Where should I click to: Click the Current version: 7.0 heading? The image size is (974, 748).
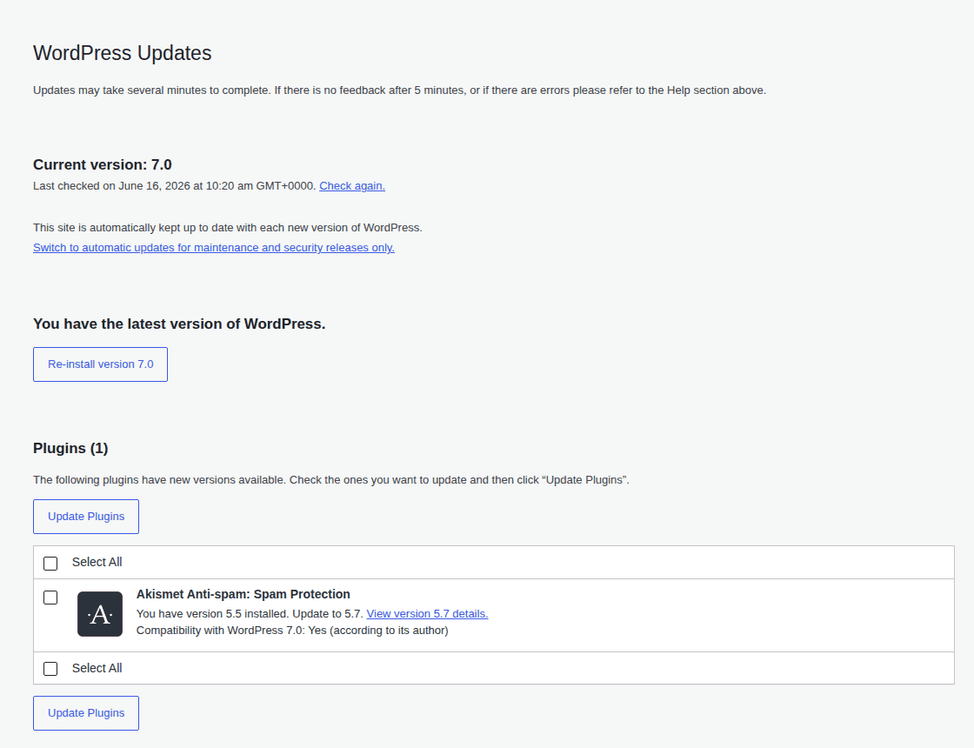click(103, 164)
